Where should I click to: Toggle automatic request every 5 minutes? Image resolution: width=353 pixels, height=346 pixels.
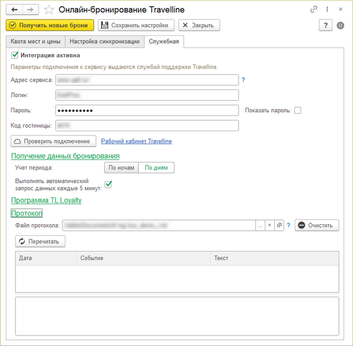[x=108, y=184]
